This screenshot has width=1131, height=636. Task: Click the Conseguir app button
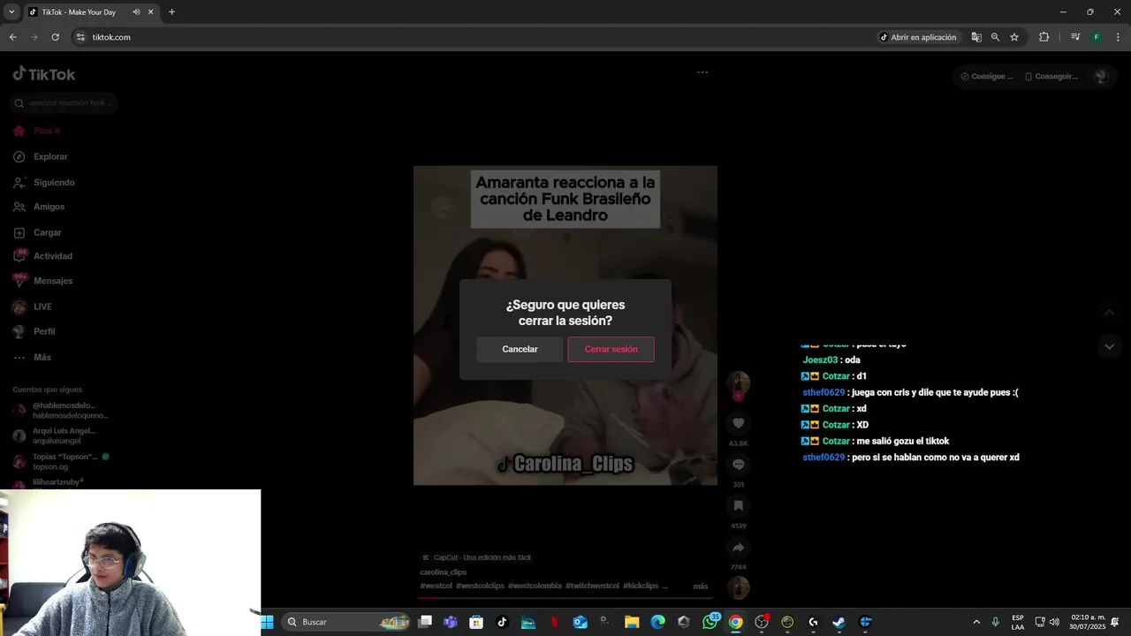coord(1051,77)
